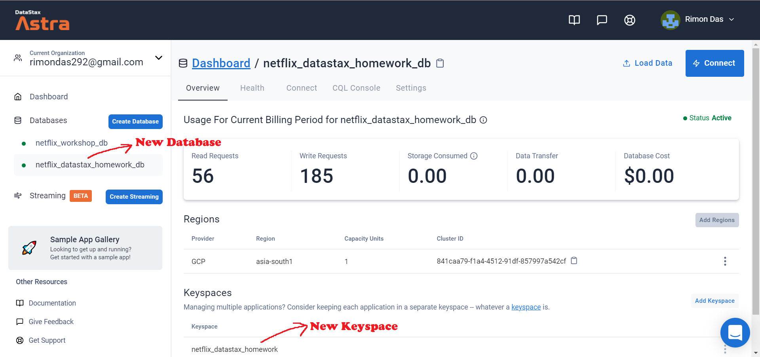
Task: Click the Create Database button
Action: tap(135, 122)
